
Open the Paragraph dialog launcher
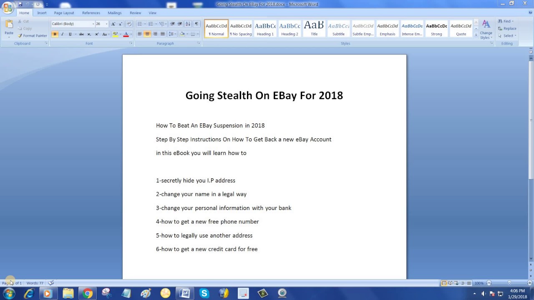pyautogui.click(x=199, y=43)
